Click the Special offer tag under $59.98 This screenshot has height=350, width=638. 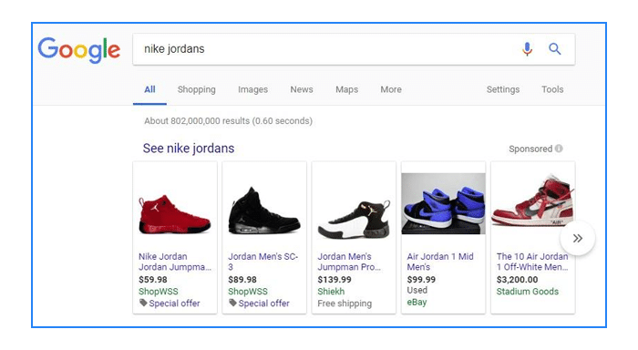170,304
